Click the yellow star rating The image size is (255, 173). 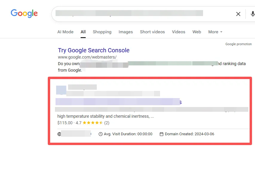(x=93, y=123)
